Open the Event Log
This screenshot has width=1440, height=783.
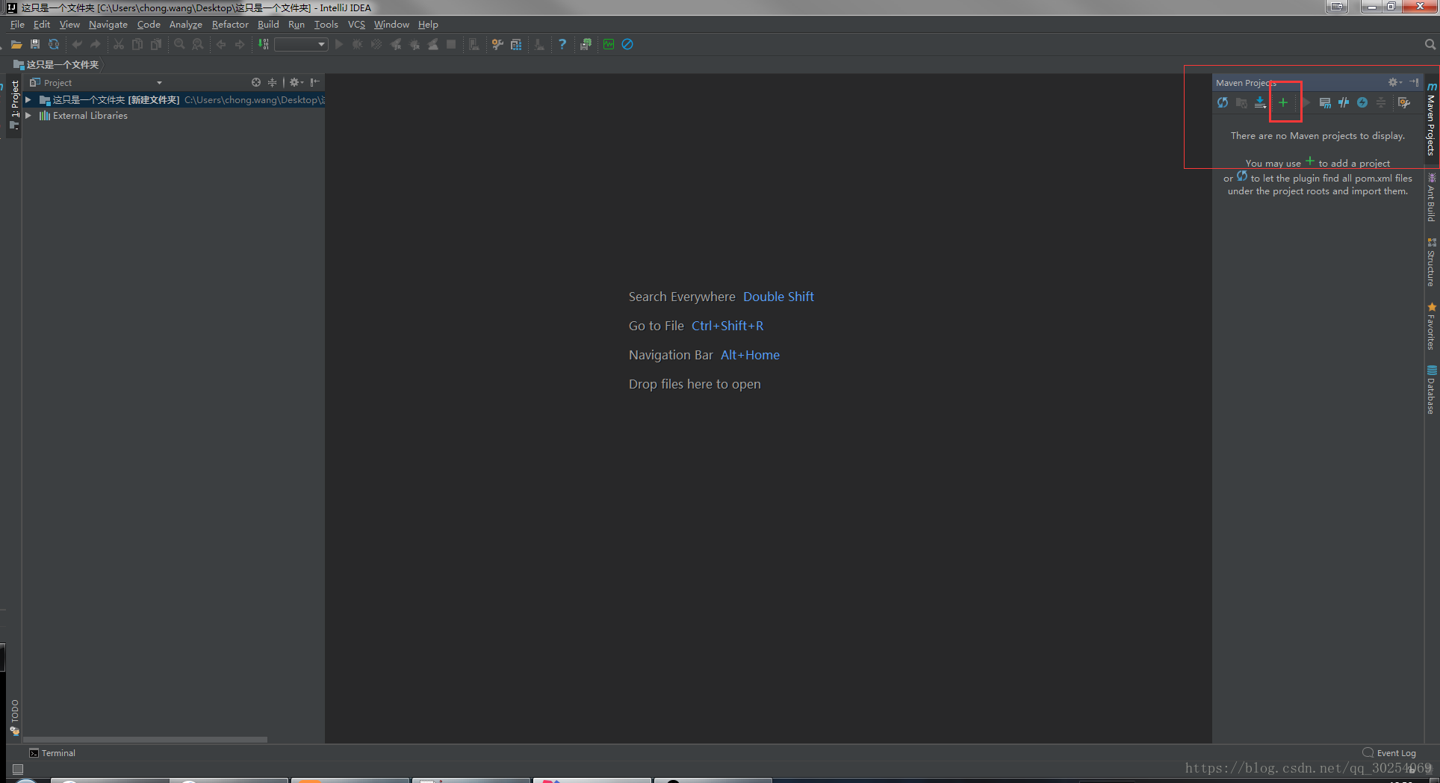coord(1389,753)
